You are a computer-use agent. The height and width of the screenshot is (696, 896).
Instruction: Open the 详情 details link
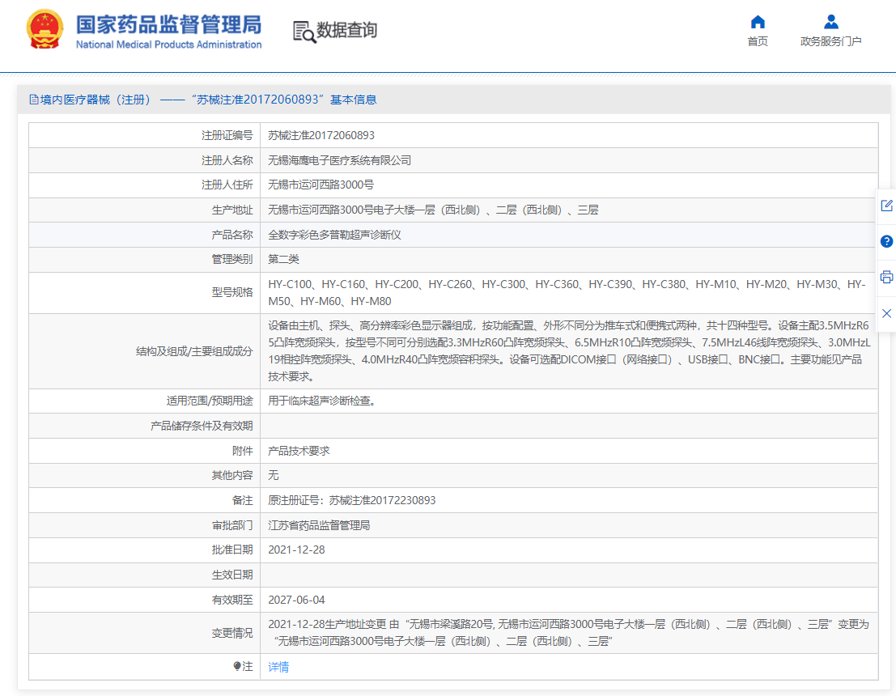pos(278,667)
